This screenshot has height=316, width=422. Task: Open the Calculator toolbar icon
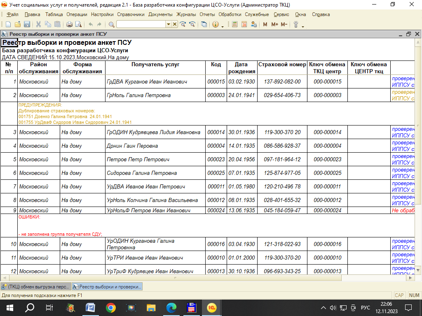click(x=234, y=24)
